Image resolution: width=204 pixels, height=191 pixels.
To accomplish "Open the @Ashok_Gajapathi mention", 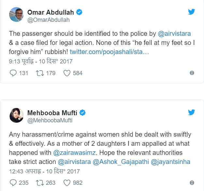I will tap(121, 162).
